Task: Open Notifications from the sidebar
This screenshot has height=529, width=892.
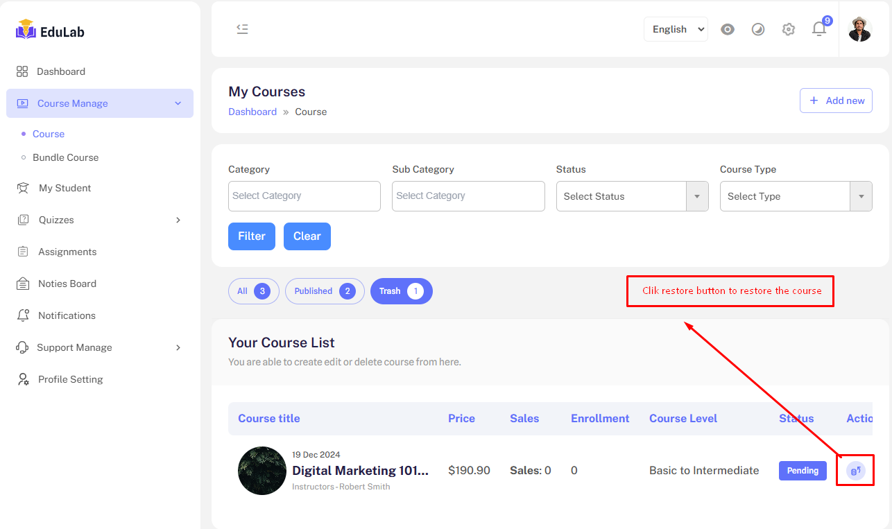Action: point(67,315)
